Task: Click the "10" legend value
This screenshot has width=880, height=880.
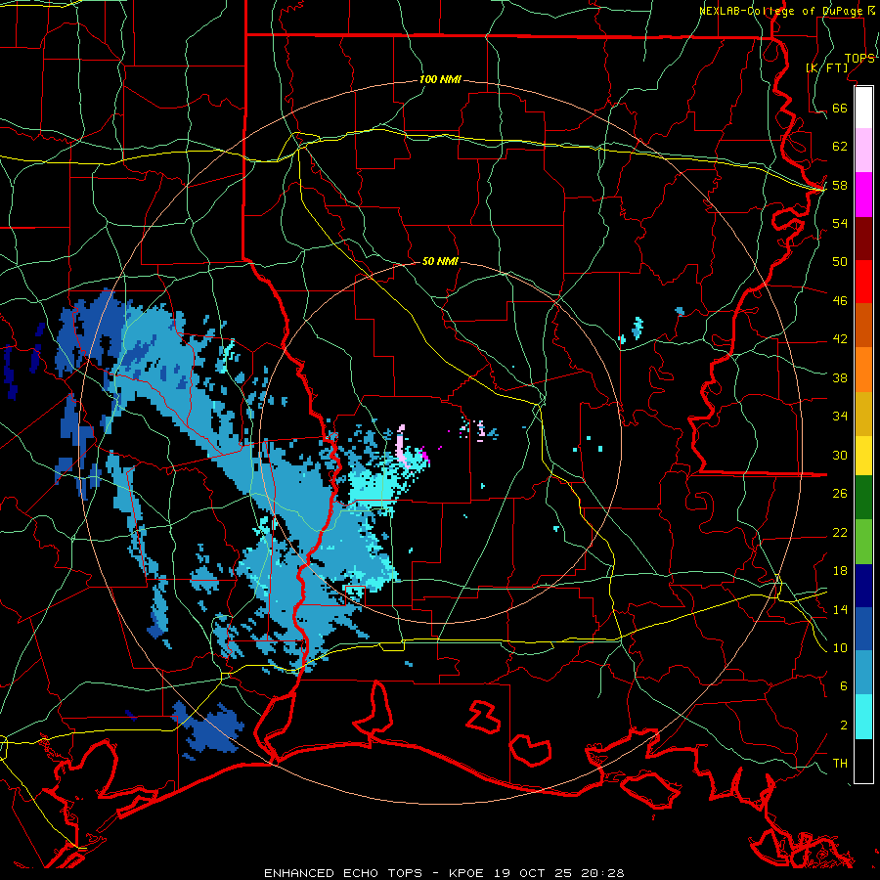Action: click(x=840, y=648)
